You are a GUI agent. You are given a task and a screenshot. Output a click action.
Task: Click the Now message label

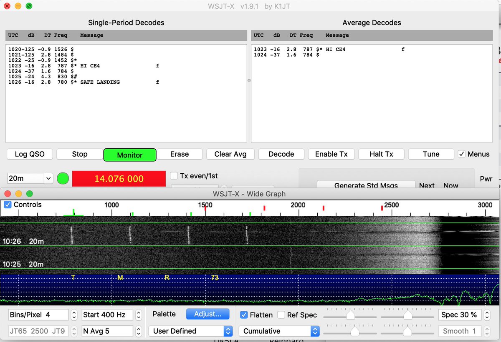pyautogui.click(x=451, y=186)
